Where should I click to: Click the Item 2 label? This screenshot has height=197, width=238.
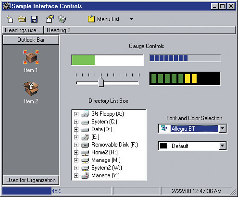31,102
